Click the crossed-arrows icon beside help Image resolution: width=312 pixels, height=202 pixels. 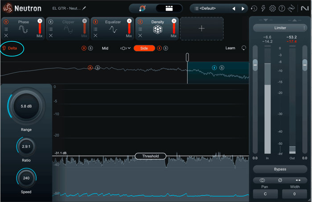point(291,8)
